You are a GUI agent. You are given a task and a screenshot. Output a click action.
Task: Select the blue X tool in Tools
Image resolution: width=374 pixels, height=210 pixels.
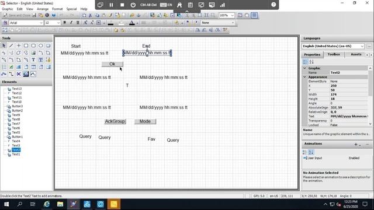[18, 74]
